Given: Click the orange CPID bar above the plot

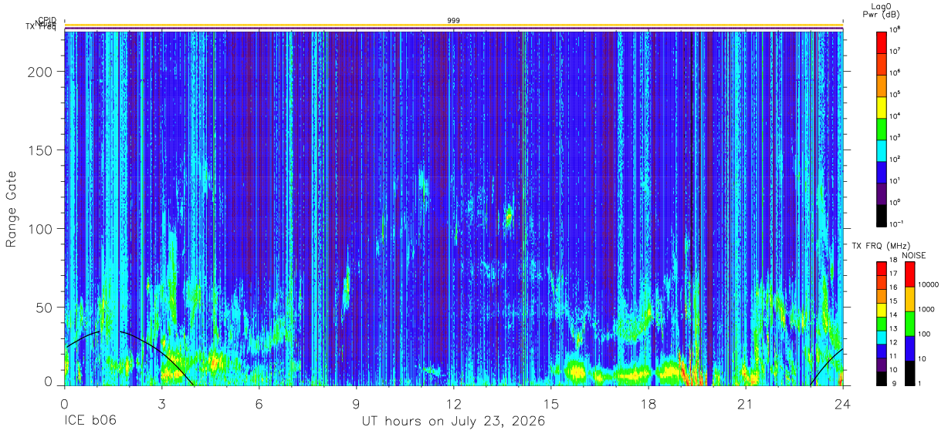Looking at the screenshot, I should [454, 25].
